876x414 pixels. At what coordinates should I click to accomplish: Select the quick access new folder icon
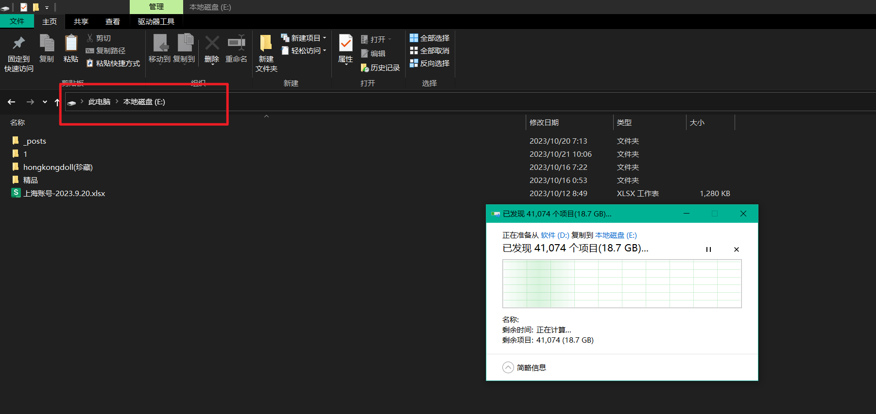(35, 7)
